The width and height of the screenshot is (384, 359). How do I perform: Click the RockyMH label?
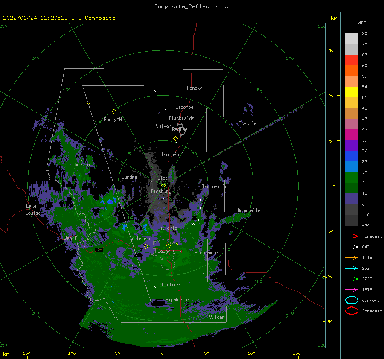click(113, 120)
